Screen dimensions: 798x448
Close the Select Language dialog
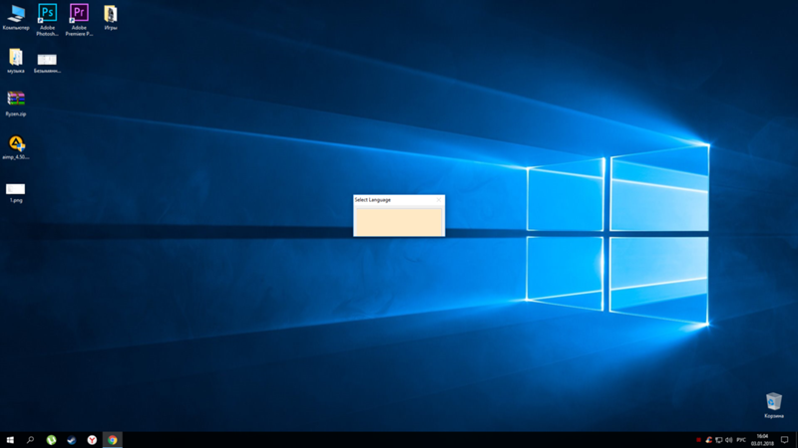click(x=439, y=200)
